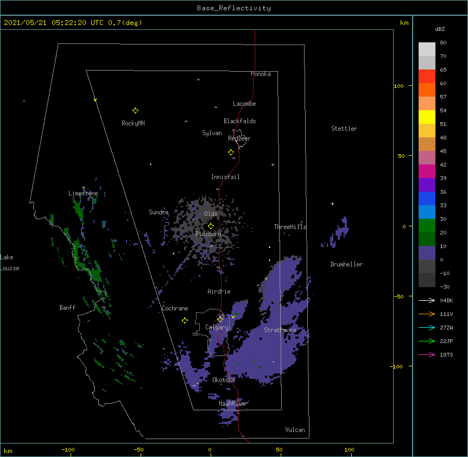This screenshot has height=457, width=468.
Task: Click the RockyMH label
Action: pyautogui.click(x=133, y=123)
